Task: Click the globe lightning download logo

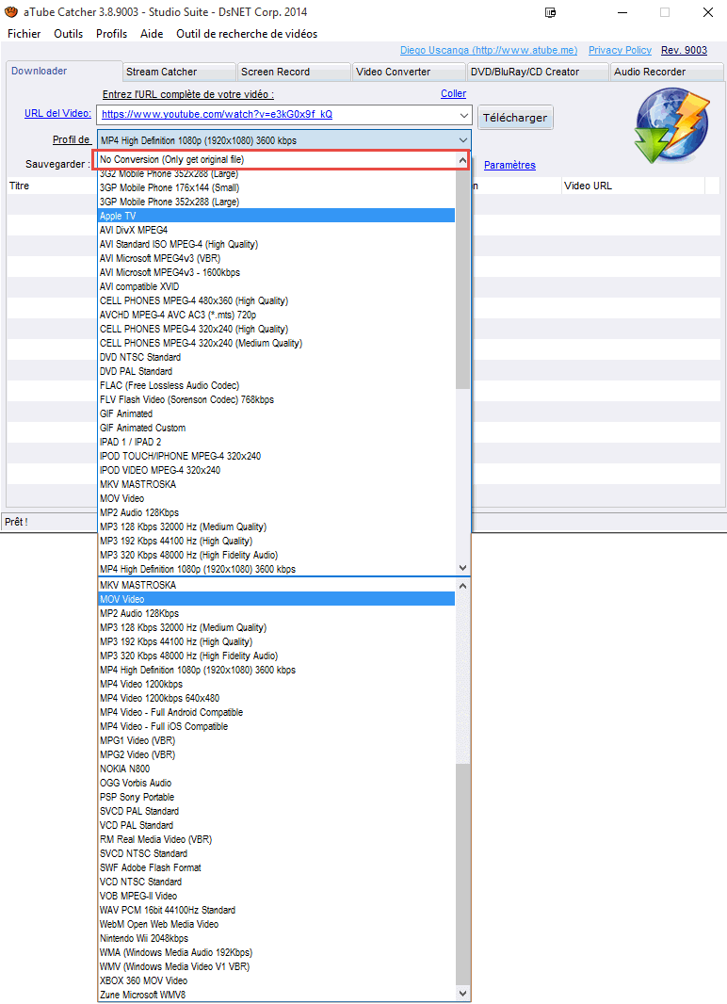Action: coord(672,125)
